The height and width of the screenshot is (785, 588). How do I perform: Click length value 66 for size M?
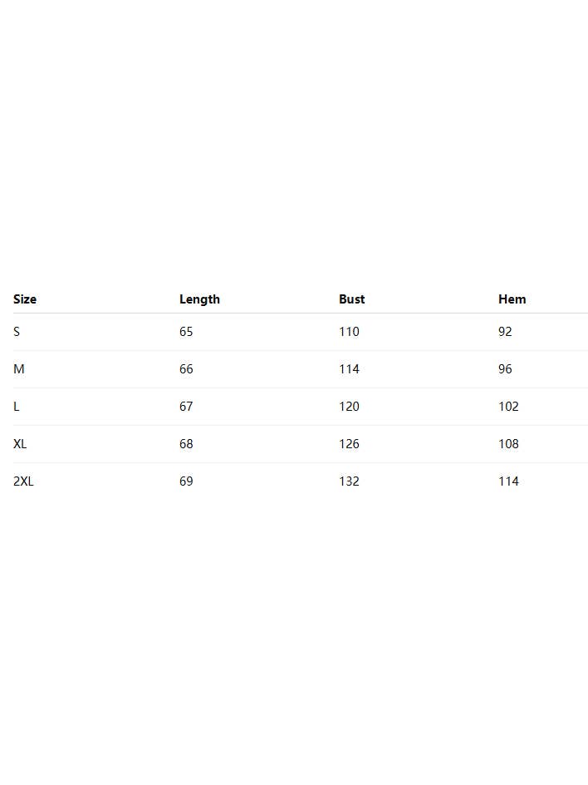pos(186,369)
